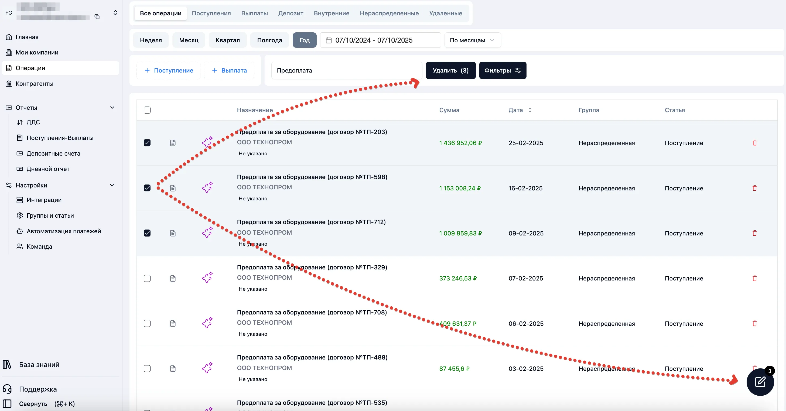Uncheck row ТП-712 checkbox

tap(147, 233)
